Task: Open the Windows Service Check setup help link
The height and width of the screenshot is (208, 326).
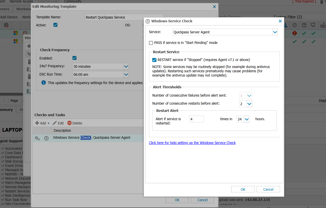Action: tap(192, 143)
